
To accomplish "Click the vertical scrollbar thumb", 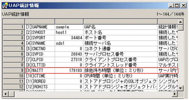I will click(180, 27).
